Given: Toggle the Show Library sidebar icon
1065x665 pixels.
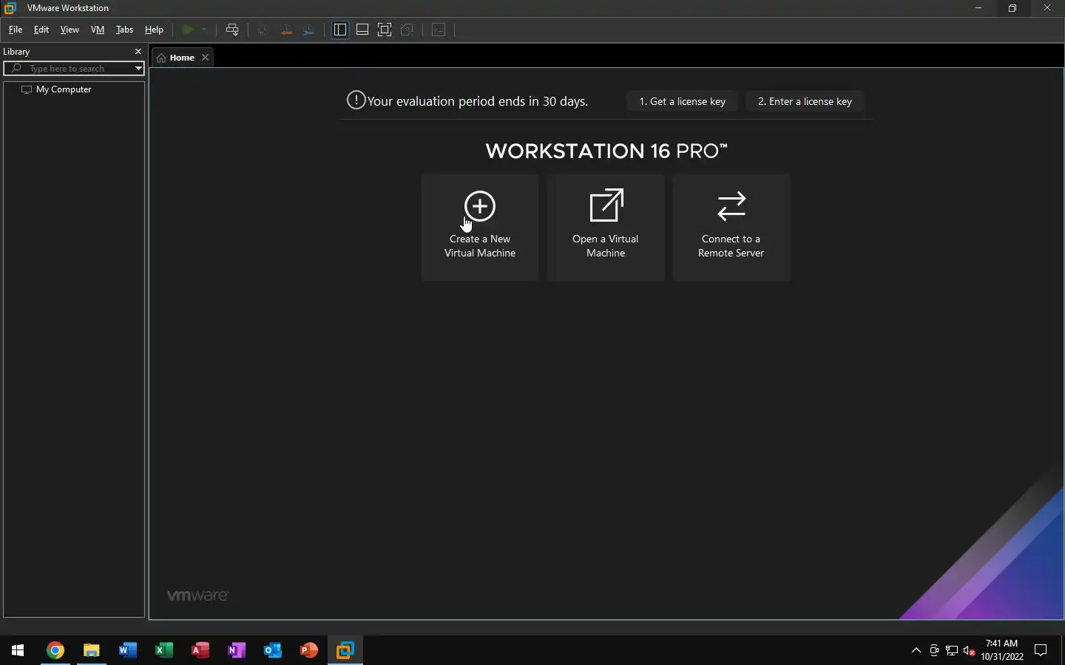Looking at the screenshot, I should (340, 30).
